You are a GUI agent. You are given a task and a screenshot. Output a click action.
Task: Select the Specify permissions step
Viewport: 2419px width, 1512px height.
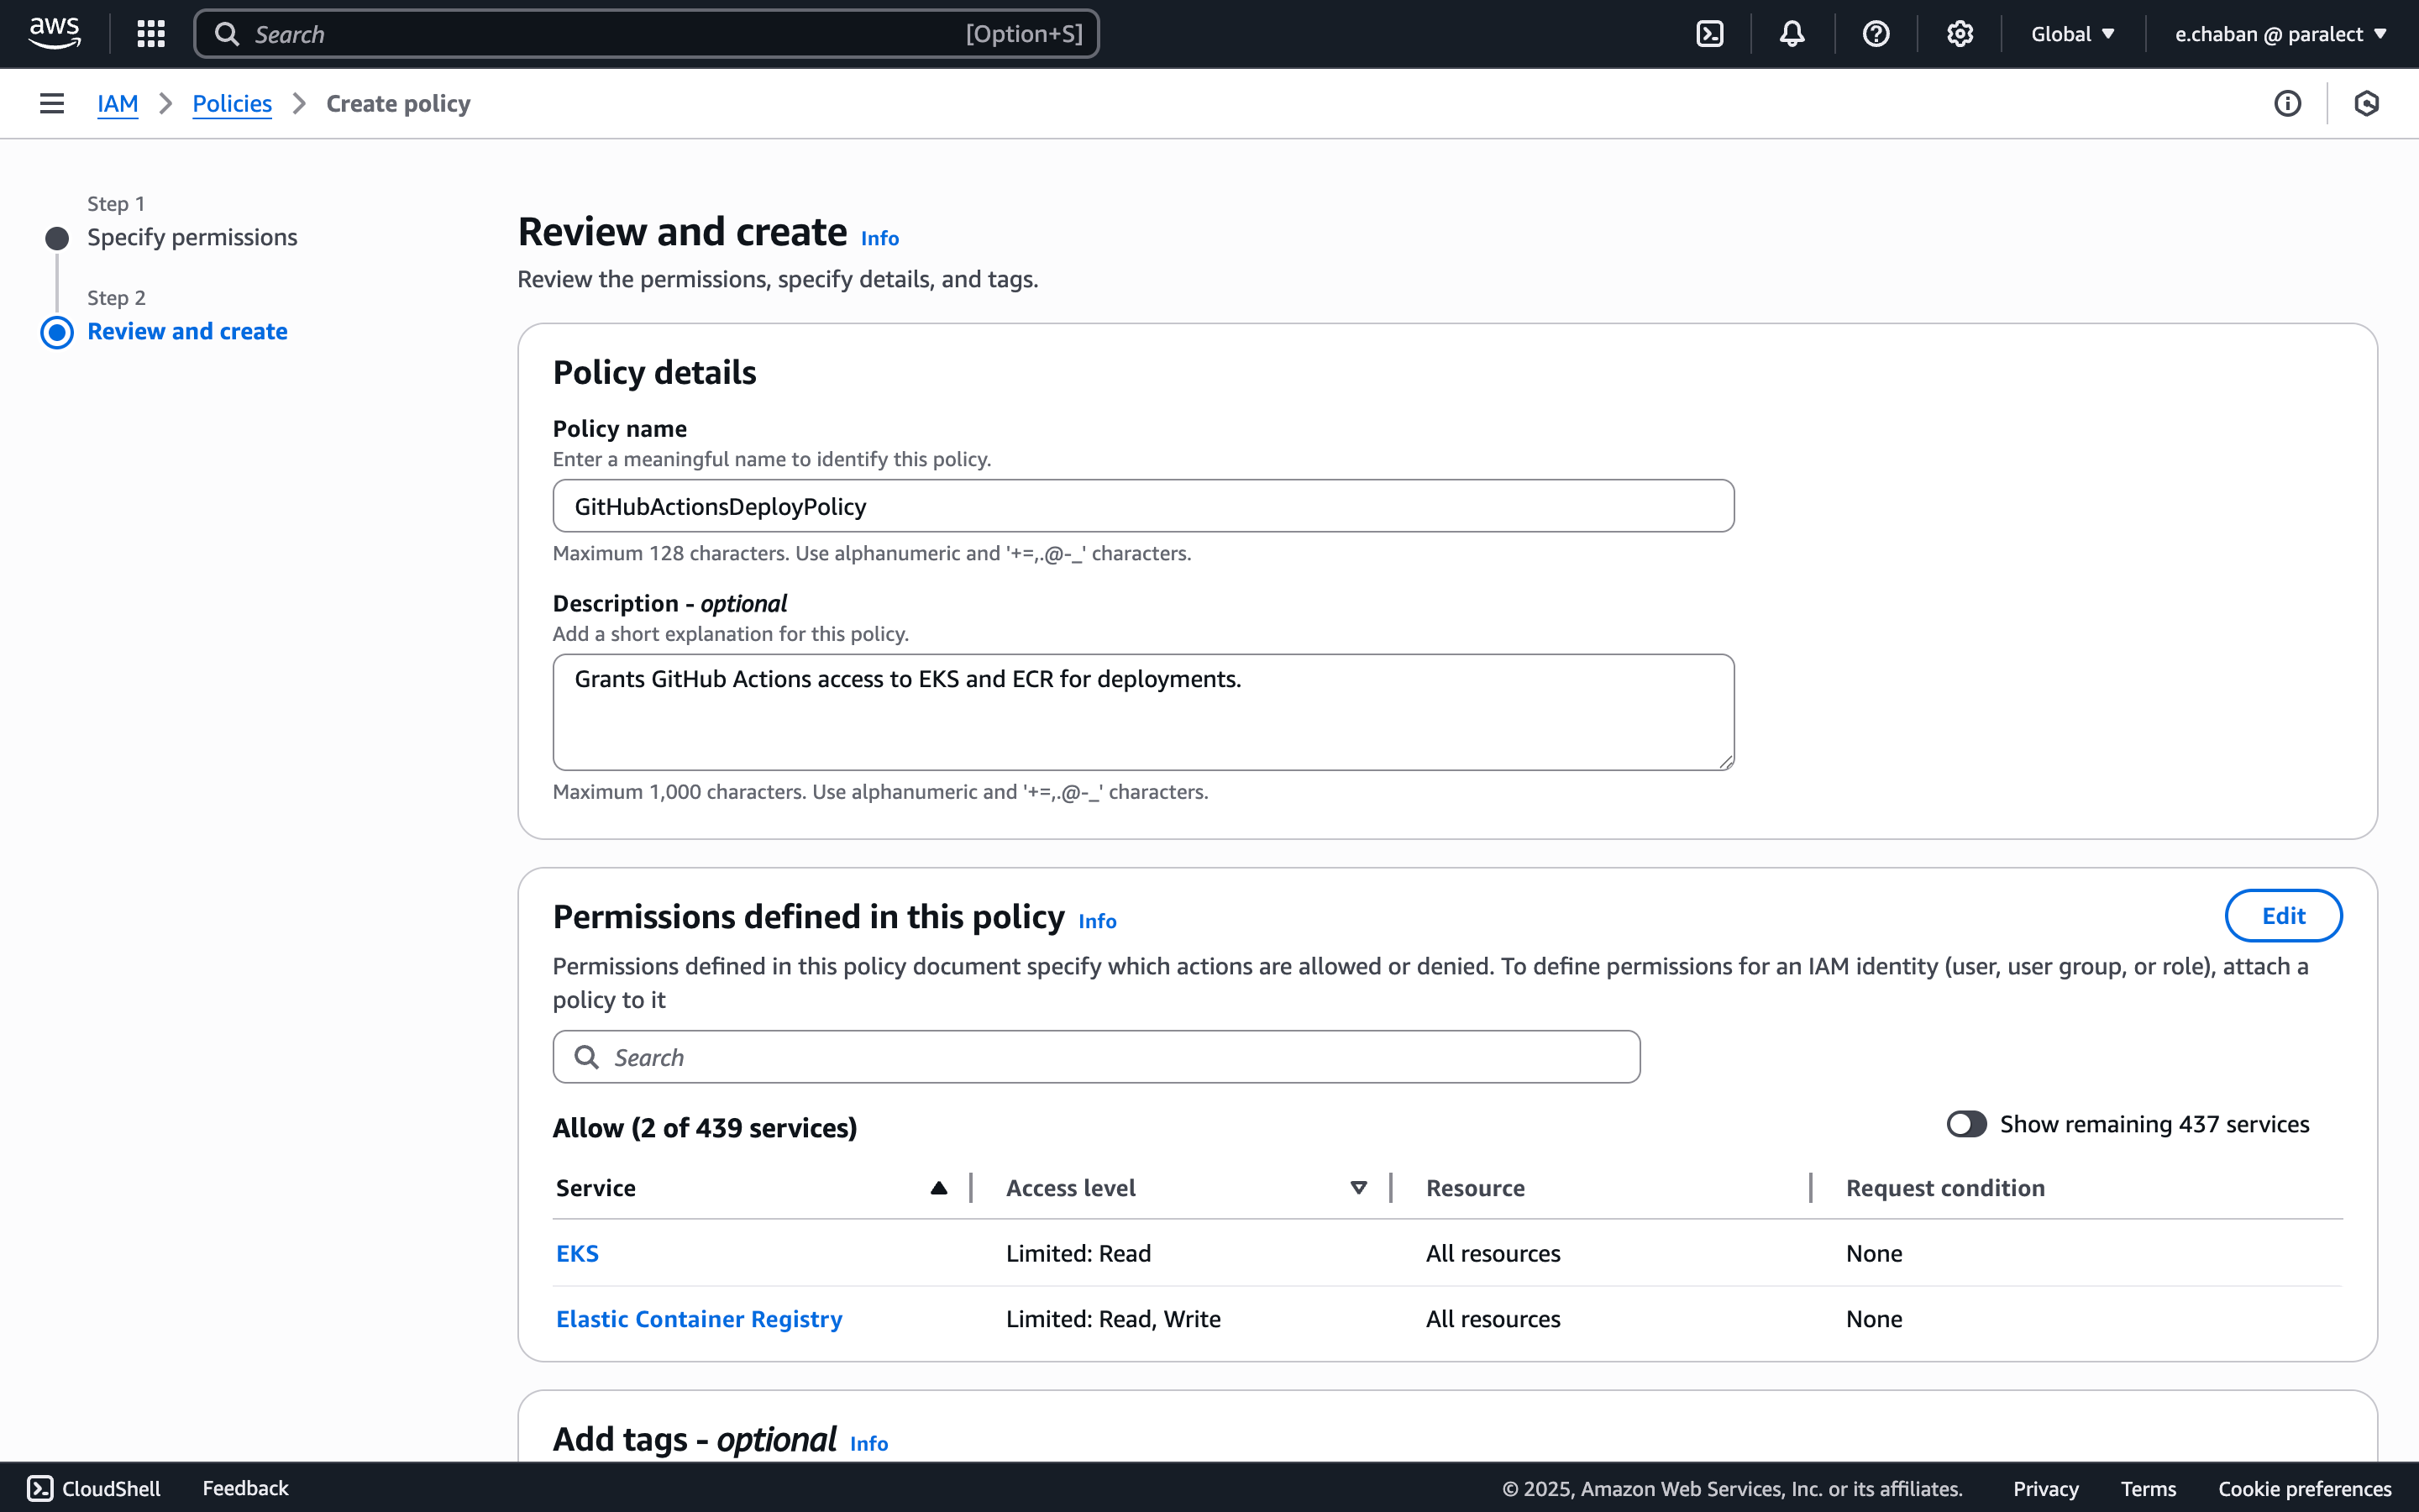pyautogui.click(x=192, y=237)
